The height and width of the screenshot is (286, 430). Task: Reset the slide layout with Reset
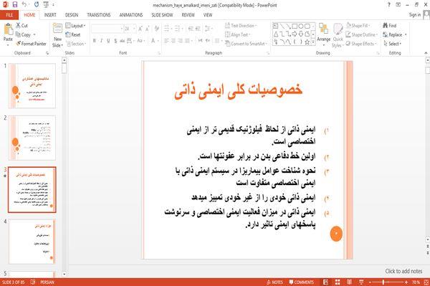[73, 34]
